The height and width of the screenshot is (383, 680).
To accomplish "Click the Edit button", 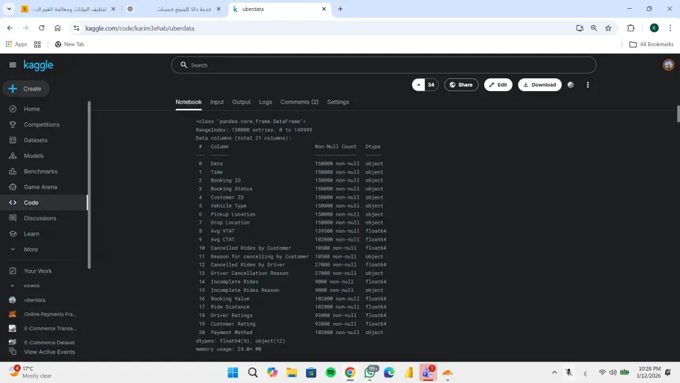I will coord(498,85).
